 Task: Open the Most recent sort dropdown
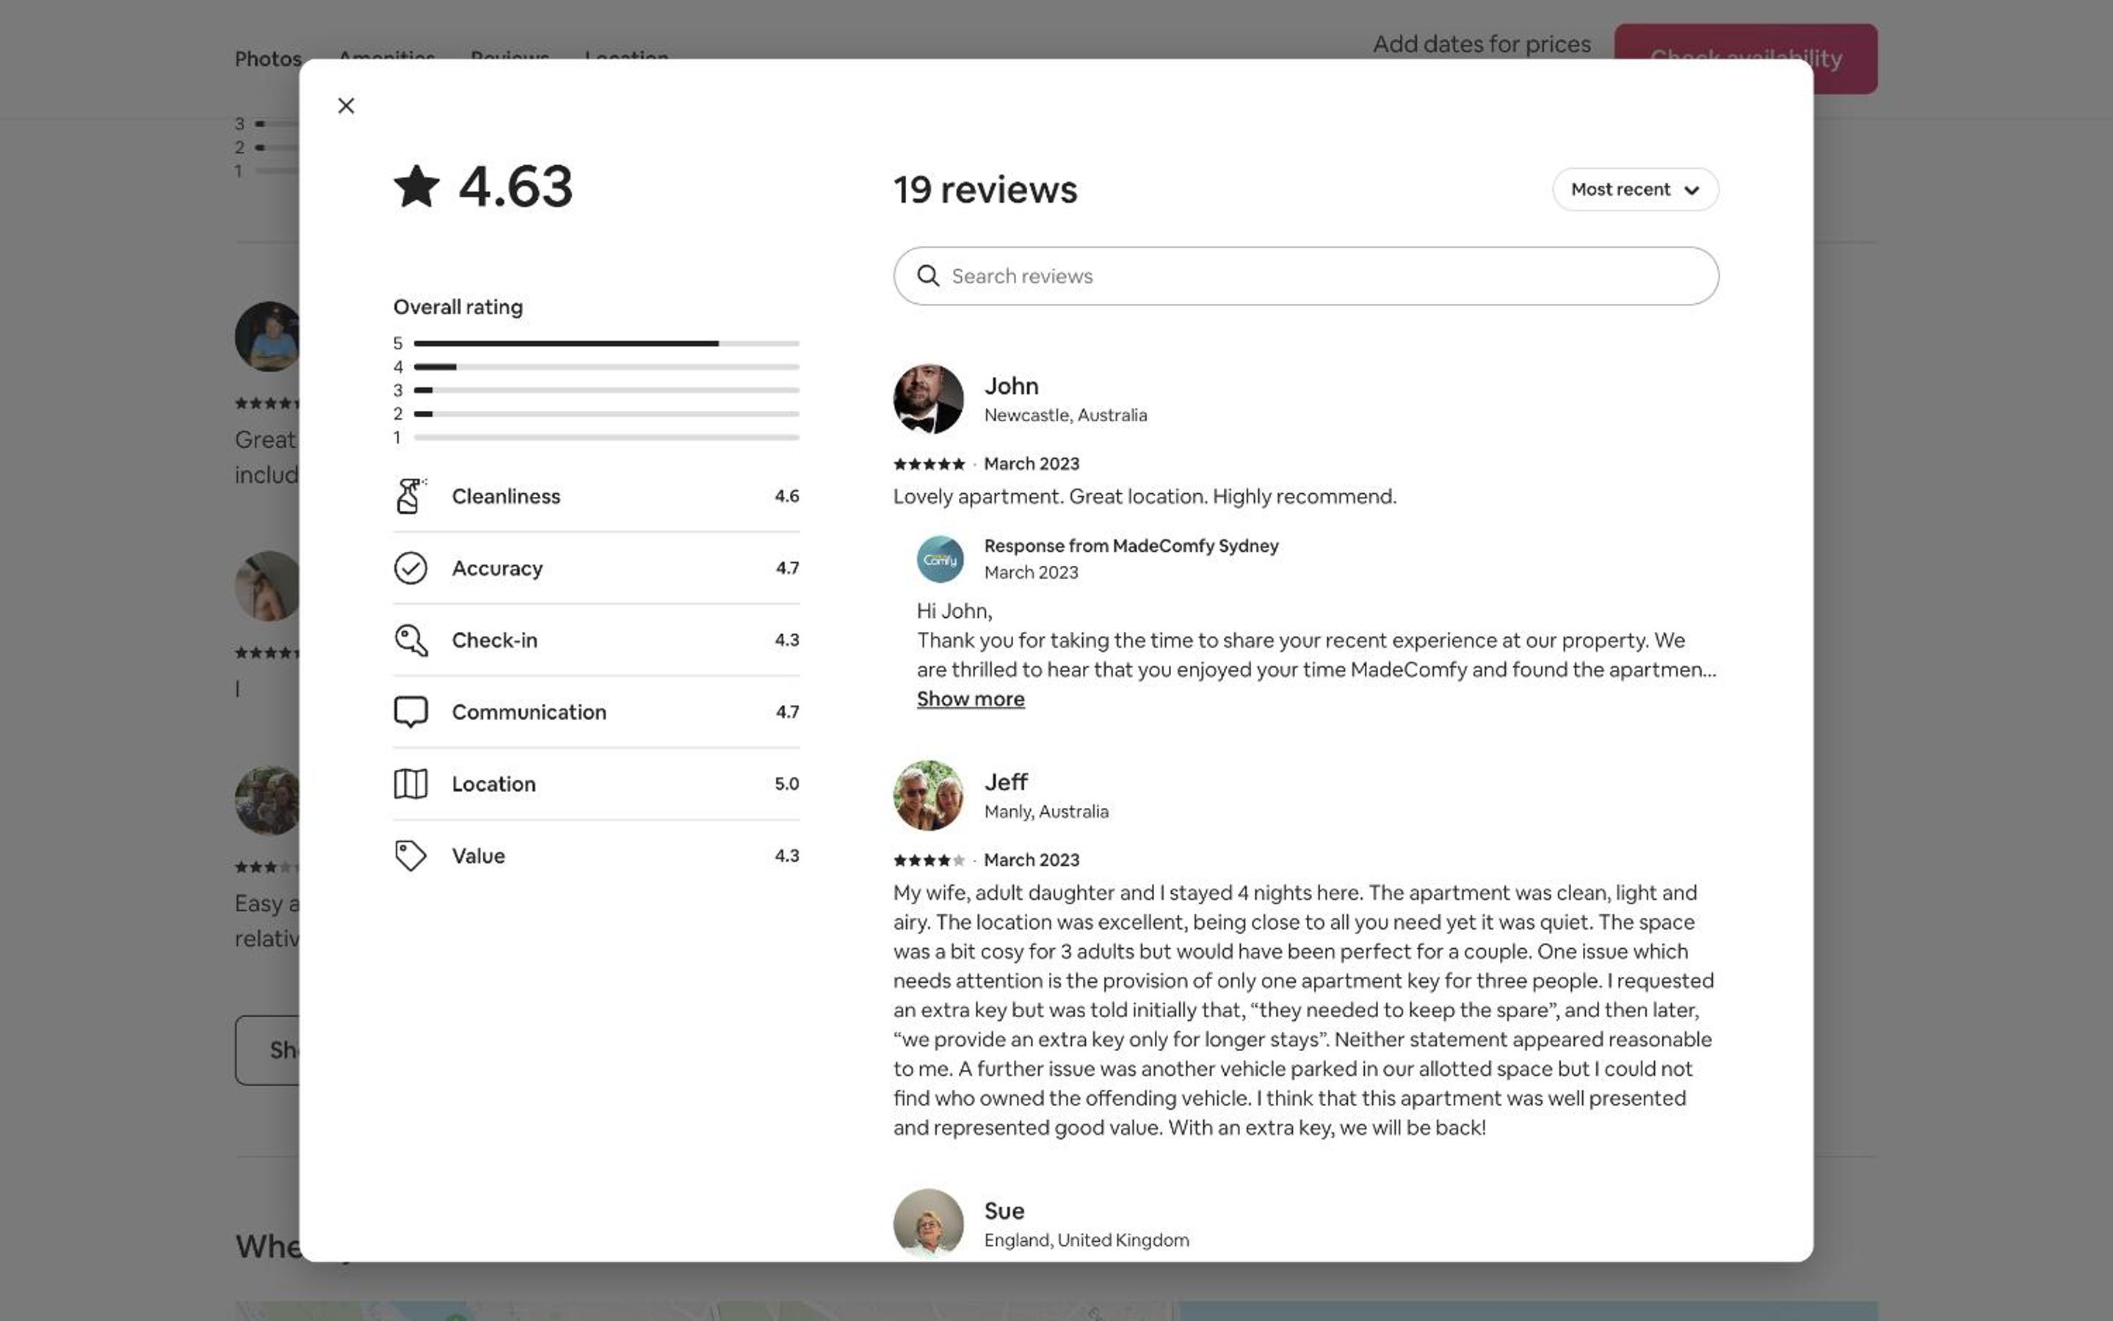click(x=1635, y=189)
